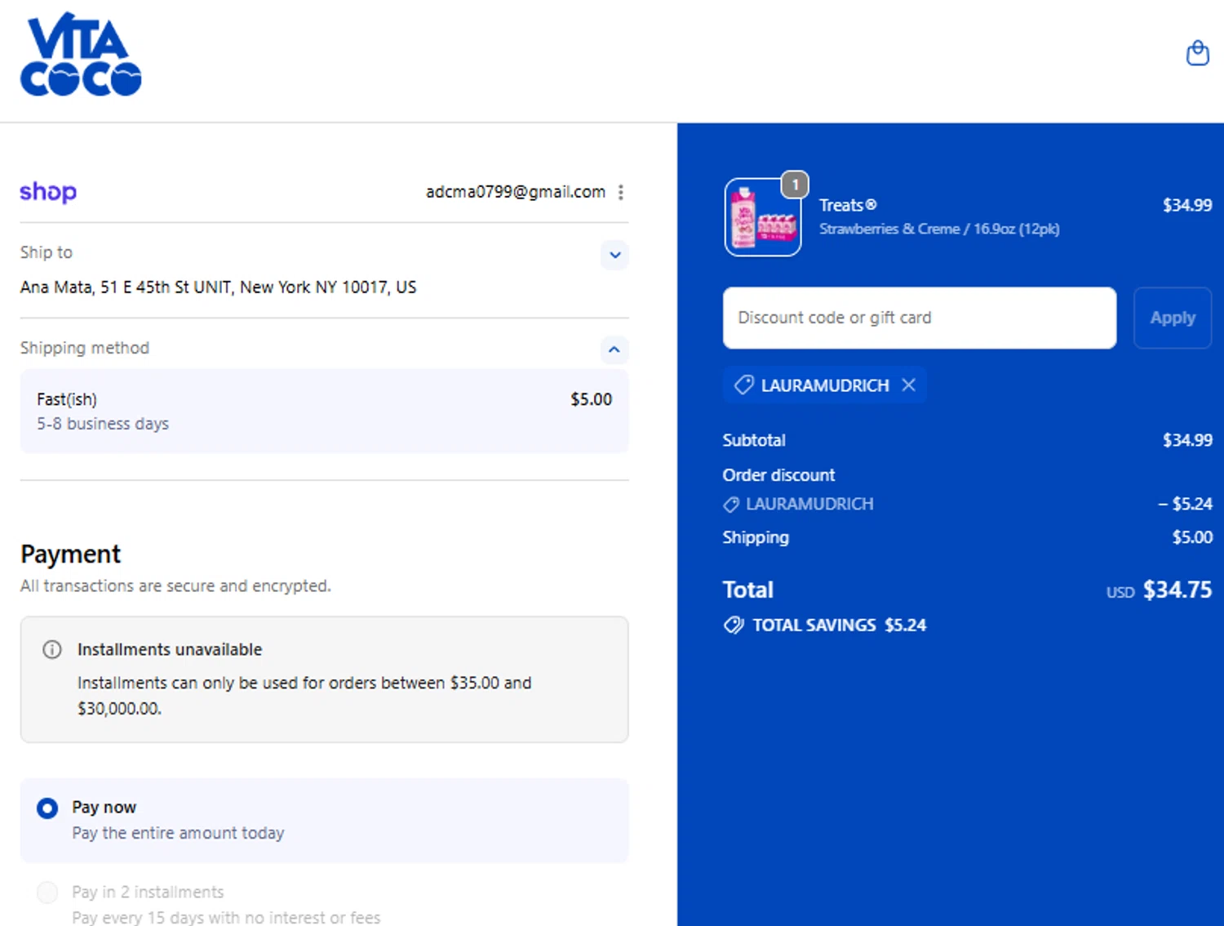Click the total amount $34.75

pyautogui.click(x=1177, y=590)
